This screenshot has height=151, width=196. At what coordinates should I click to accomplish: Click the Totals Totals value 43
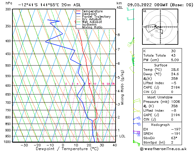tap(173, 55)
